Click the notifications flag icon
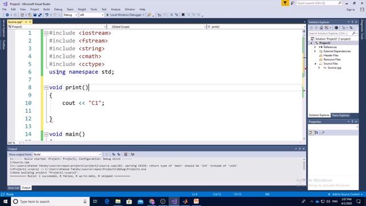The height and width of the screenshot is (206, 366). tap(285, 3)
